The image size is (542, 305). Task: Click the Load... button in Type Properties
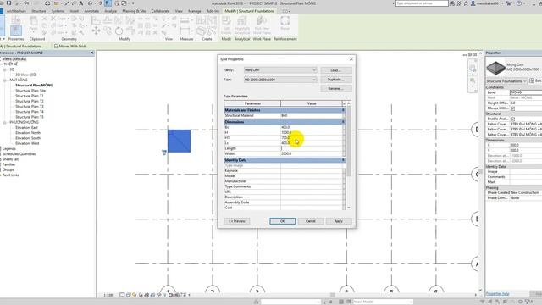pos(336,70)
